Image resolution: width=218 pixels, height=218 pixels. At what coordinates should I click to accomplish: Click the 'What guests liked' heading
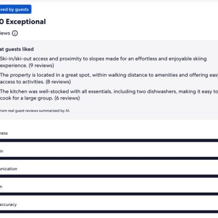(x=17, y=49)
